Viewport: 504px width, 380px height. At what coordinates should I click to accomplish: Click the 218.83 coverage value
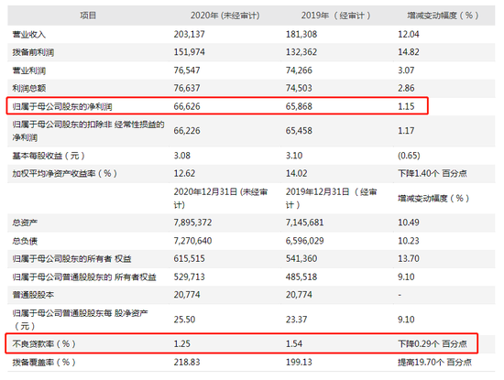click(187, 363)
